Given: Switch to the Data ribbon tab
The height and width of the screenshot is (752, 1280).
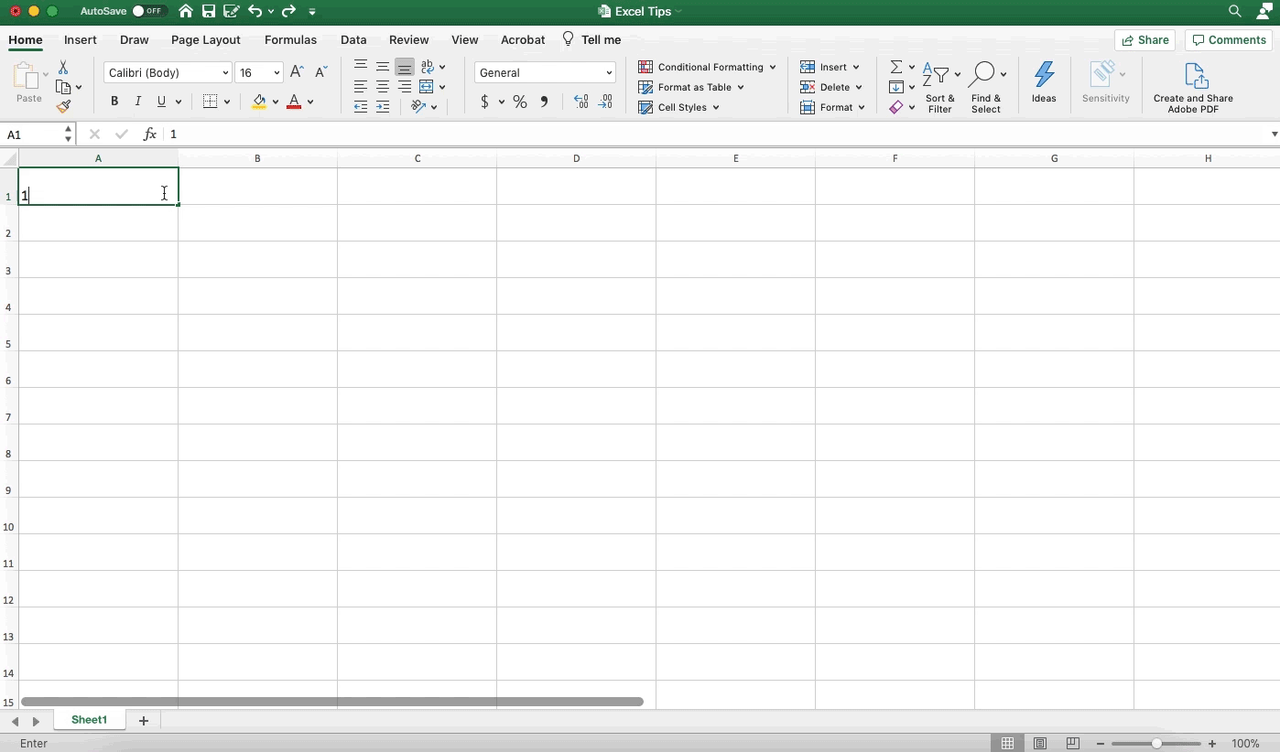Looking at the screenshot, I should coord(353,40).
